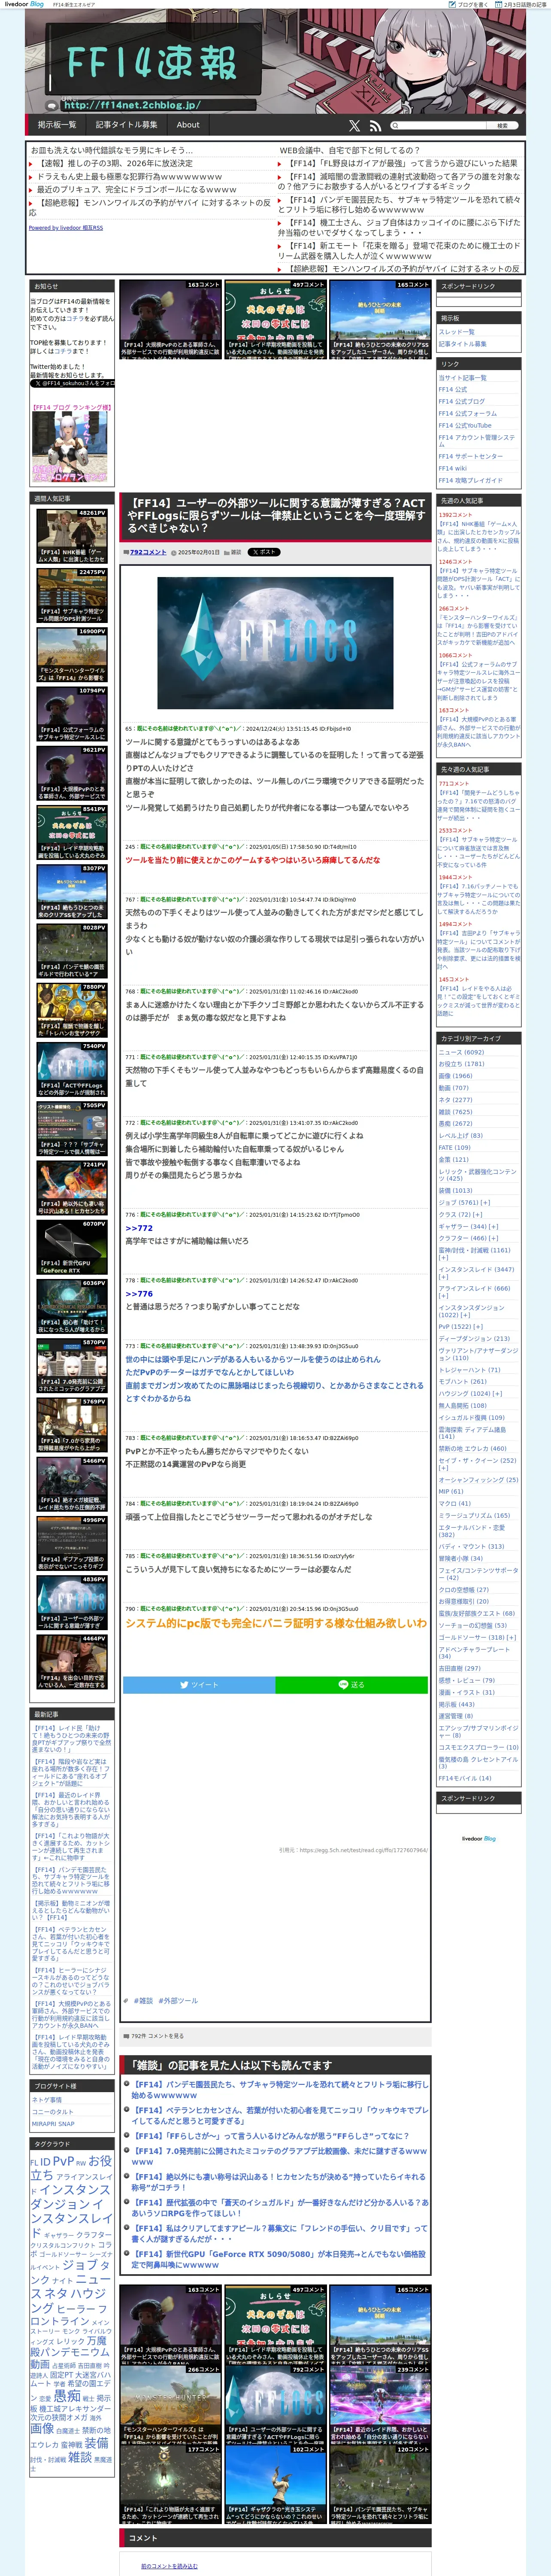
Task: Click the >>772 reply anchor link
Action: [x=139, y=1228]
